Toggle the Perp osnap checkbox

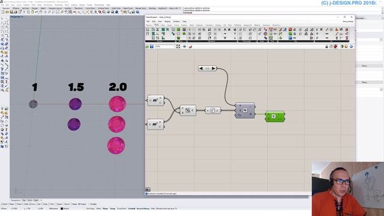click(43, 204)
